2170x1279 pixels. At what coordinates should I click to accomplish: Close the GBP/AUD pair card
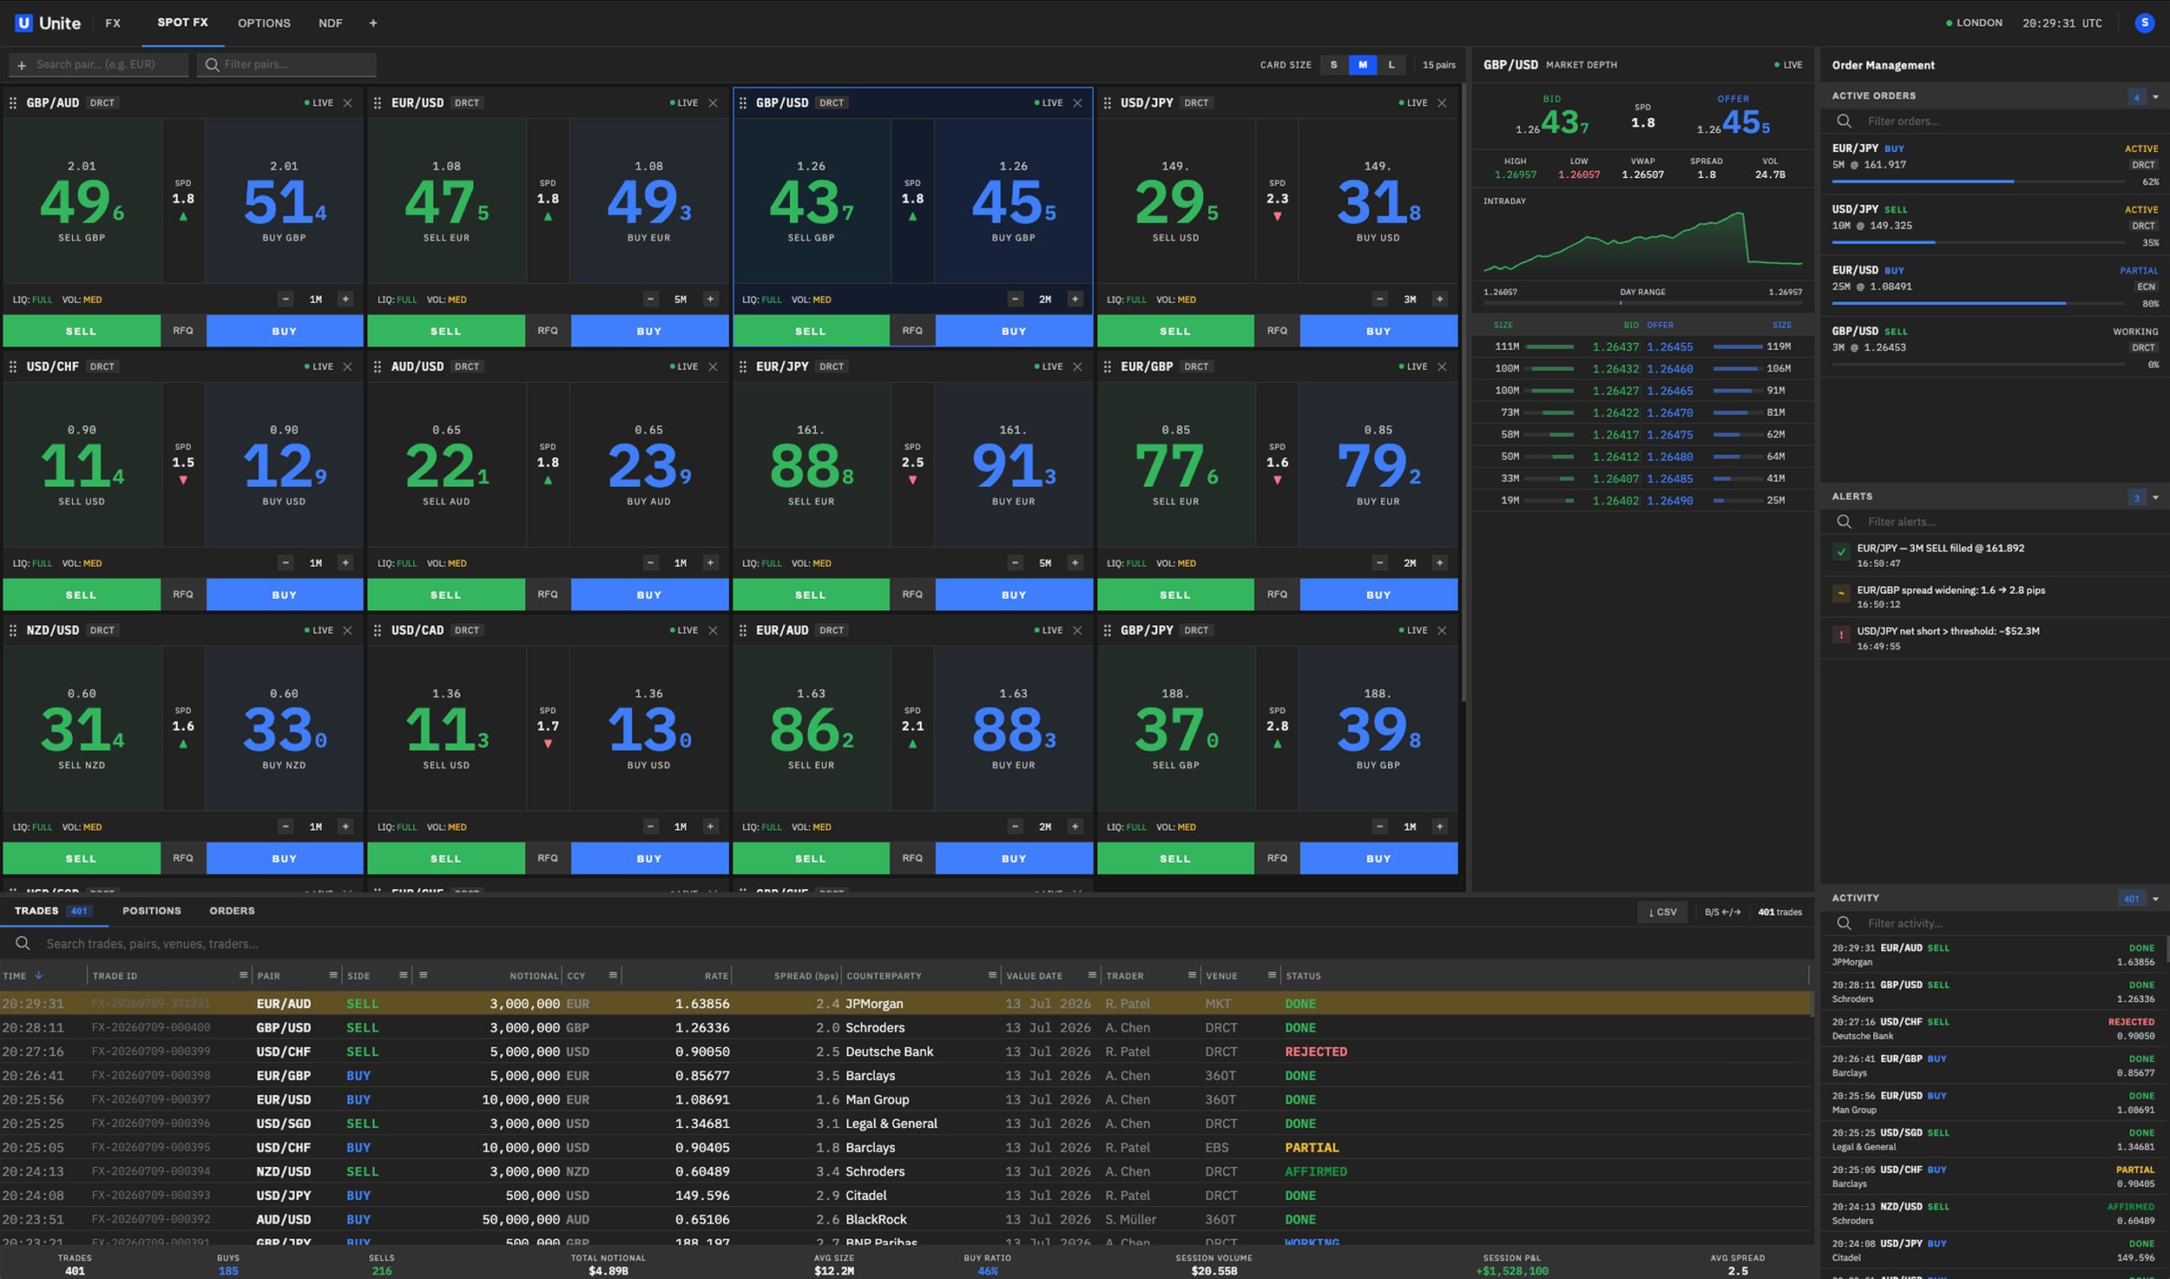348,102
